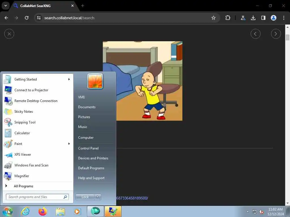This screenshot has width=290, height=217.
Task: Launch Firefox from taskbar
Action: (x=43, y=211)
